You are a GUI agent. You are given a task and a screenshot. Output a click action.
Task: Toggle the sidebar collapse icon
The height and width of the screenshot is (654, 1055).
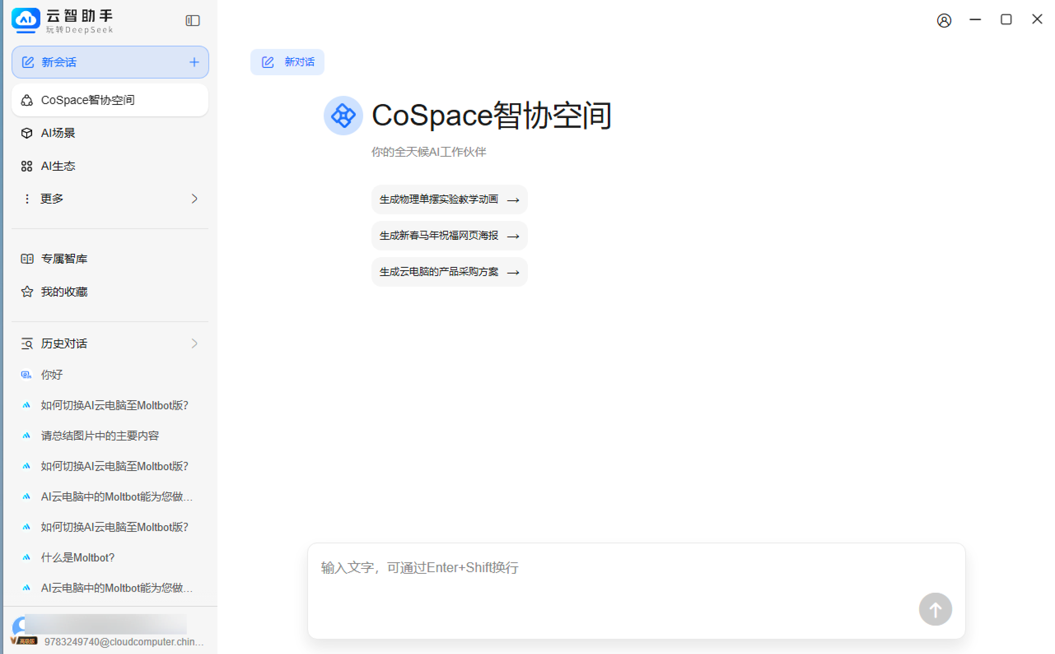192,20
